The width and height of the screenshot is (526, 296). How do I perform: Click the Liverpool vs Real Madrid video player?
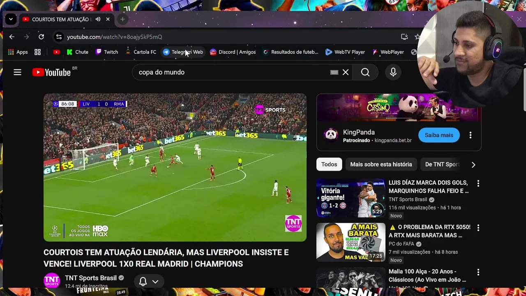point(175,167)
